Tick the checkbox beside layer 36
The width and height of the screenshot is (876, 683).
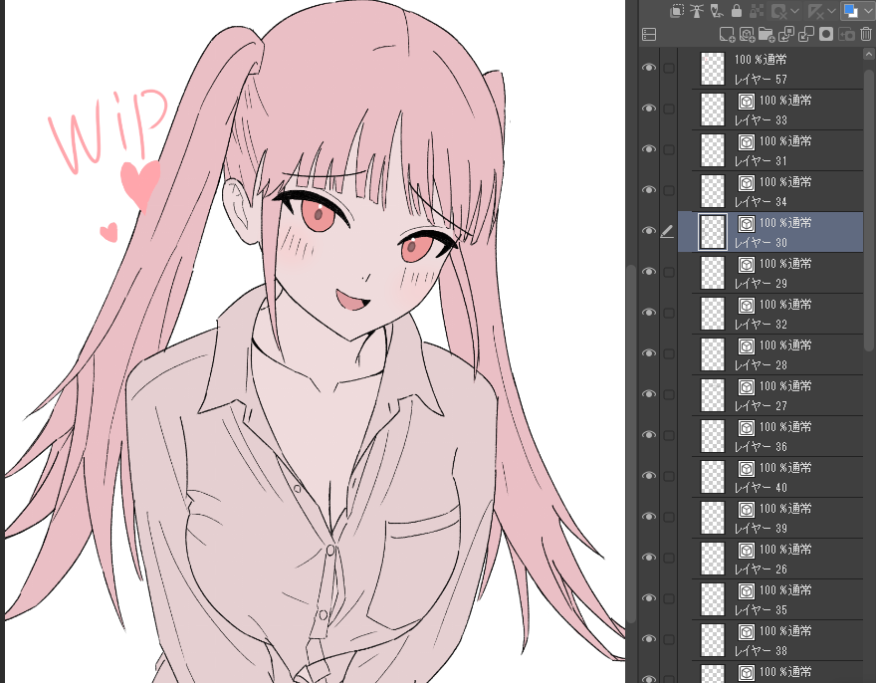(x=669, y=435)
